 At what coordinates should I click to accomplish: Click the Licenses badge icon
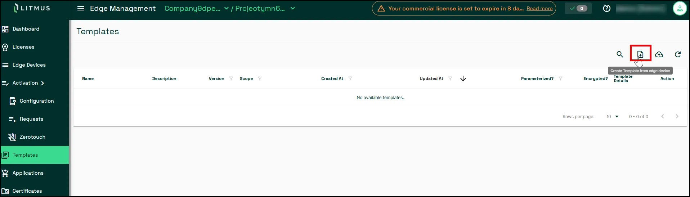(x=5, y=47)
